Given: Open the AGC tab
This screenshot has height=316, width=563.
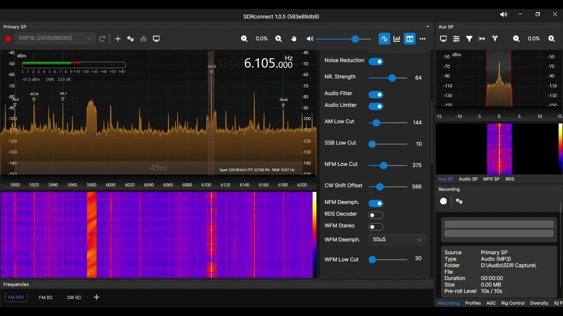Looking at the screenshot, I should [491, 303].
